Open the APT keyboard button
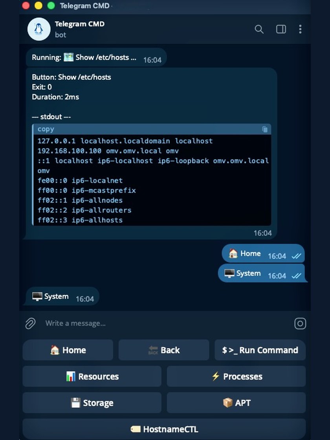330x440 pixels. pyautogui.click(x=236, y=403)
